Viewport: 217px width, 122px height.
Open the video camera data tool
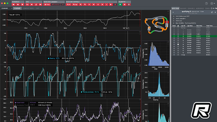40,5
